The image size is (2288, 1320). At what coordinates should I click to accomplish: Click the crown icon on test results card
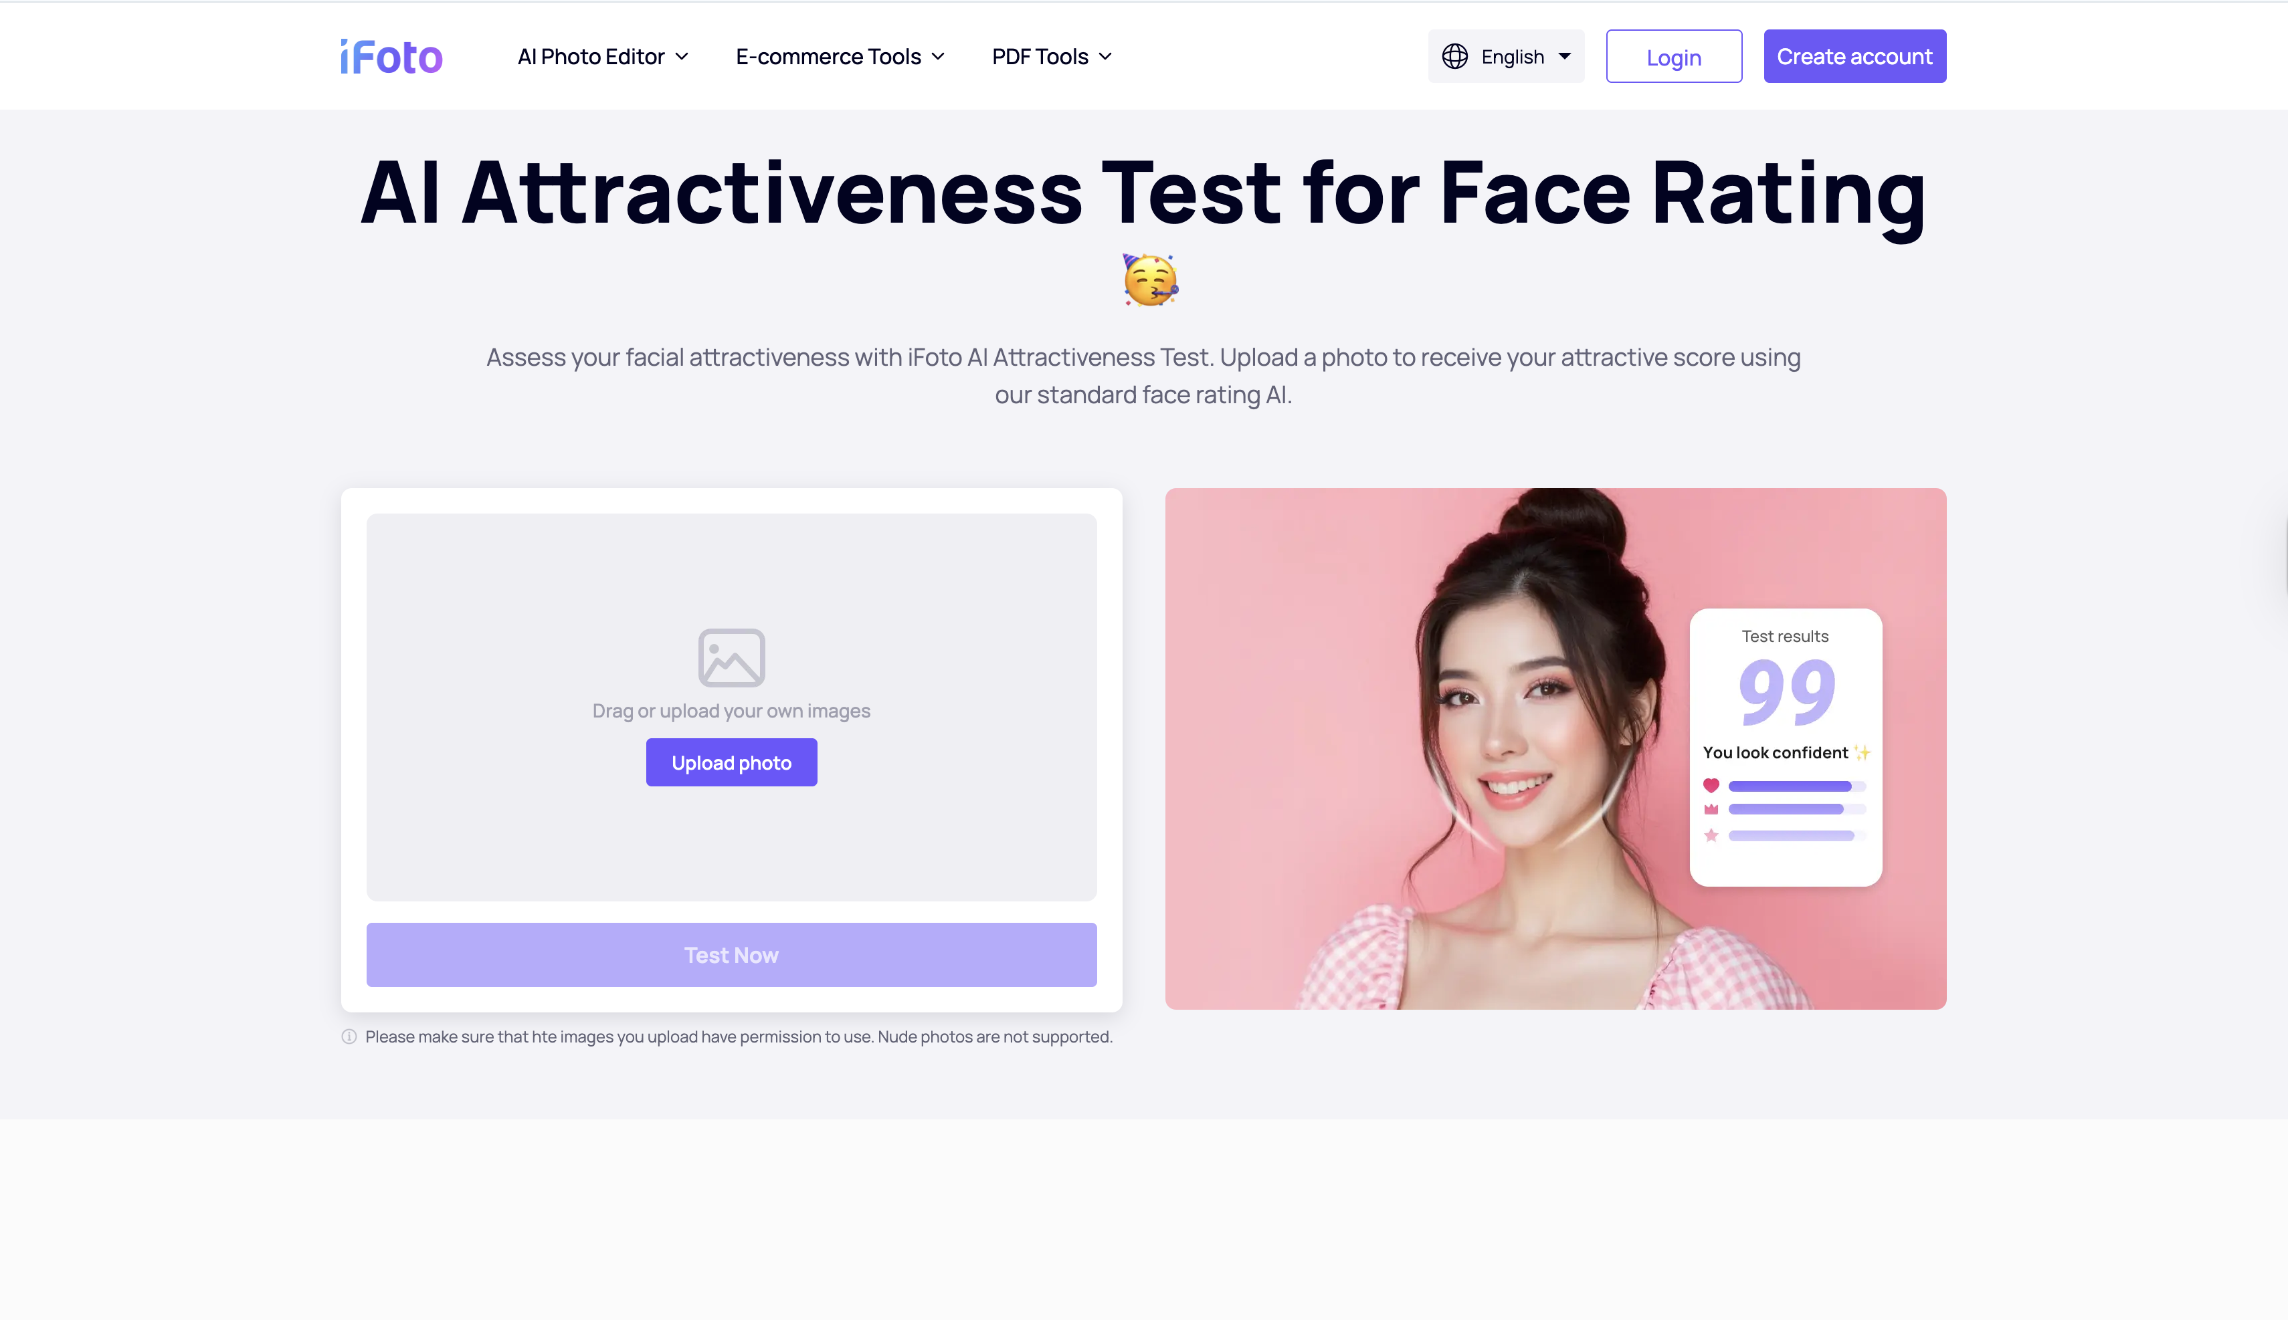[1712, 810]
